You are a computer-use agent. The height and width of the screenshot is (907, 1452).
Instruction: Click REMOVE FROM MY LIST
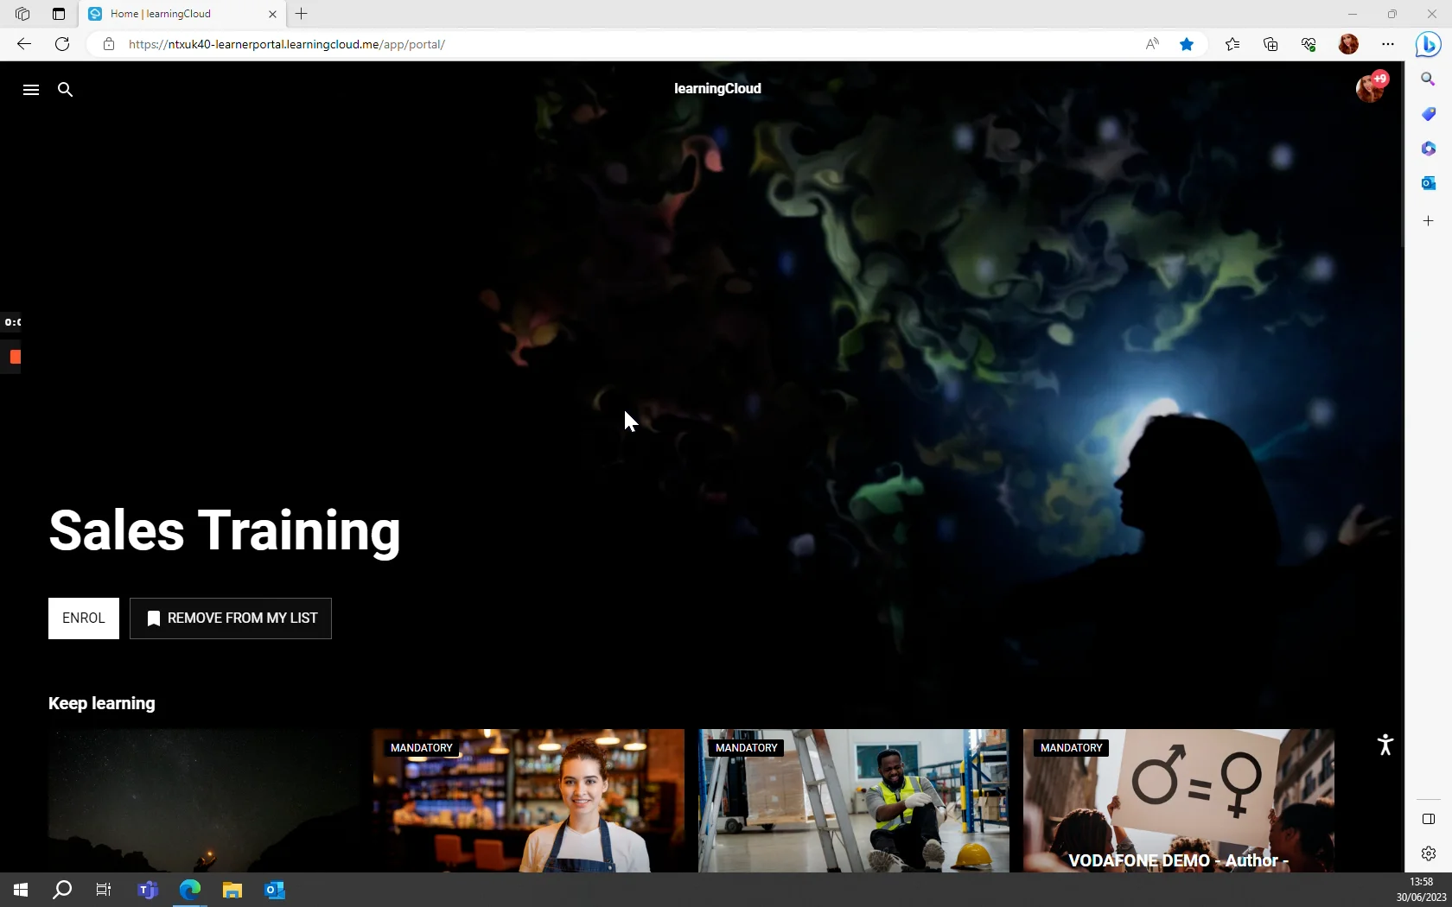coord(230,618)
